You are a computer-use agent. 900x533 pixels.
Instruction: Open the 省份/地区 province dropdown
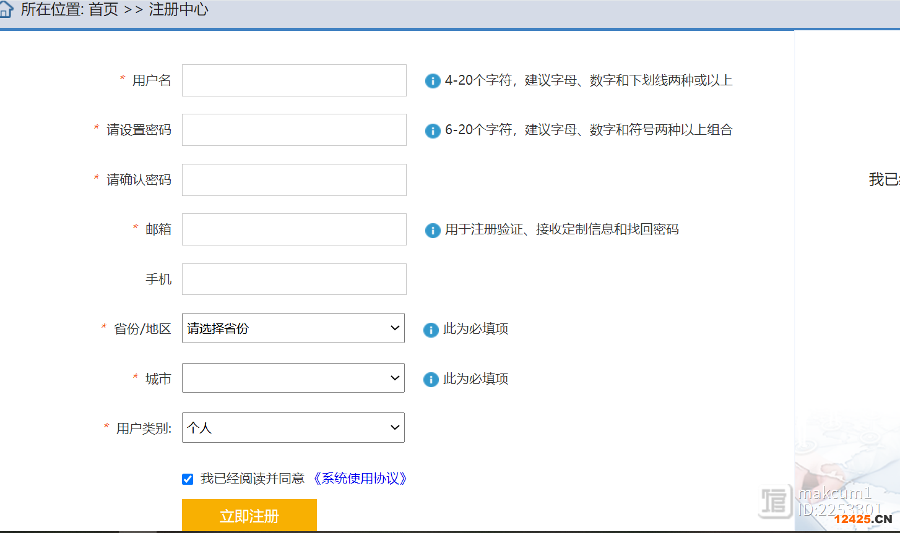point(293,328)
